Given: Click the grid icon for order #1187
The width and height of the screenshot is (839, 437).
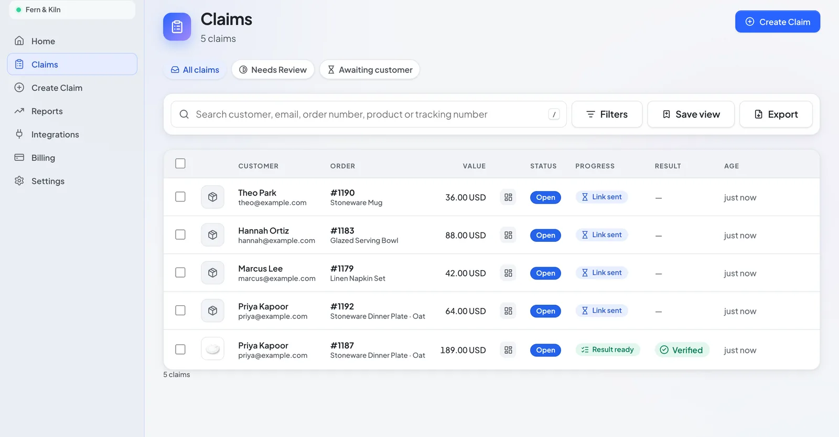Looking at the screenshot, I should [508, 350].
